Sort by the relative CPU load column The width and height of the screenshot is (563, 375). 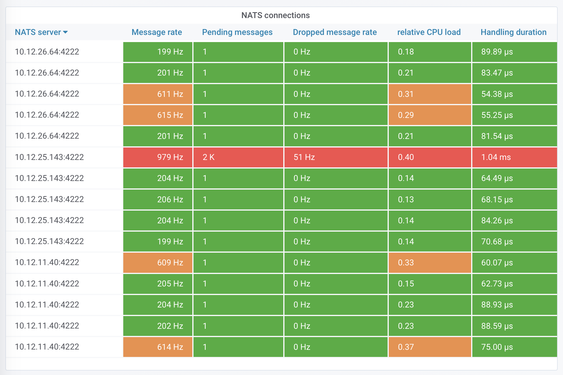pyautogui.click(x=429, y=32)
